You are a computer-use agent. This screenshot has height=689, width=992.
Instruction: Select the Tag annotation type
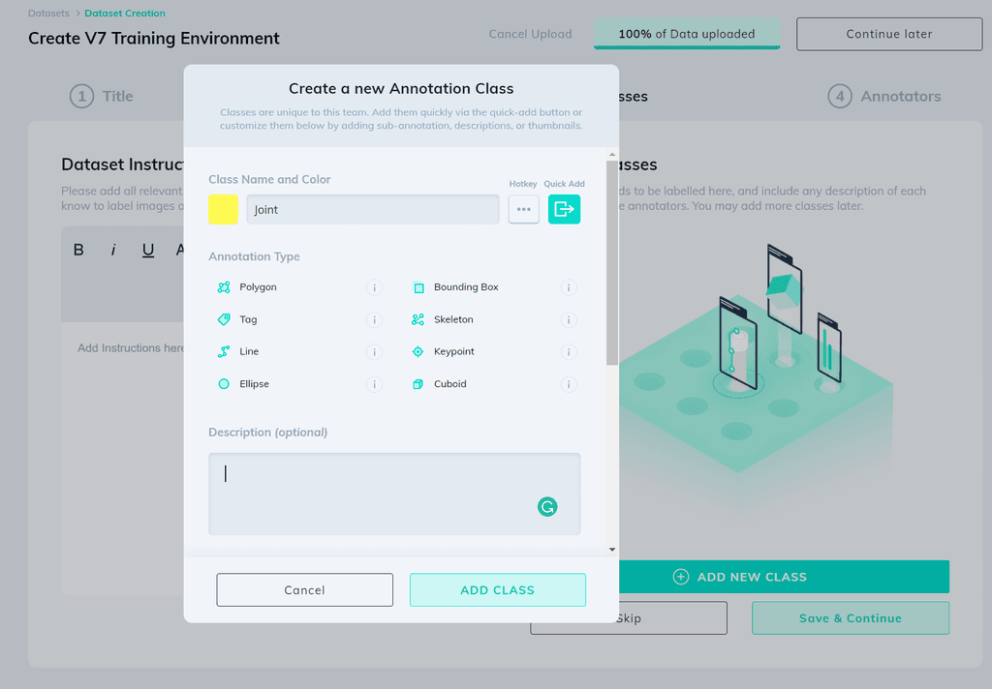coord(248,319)
